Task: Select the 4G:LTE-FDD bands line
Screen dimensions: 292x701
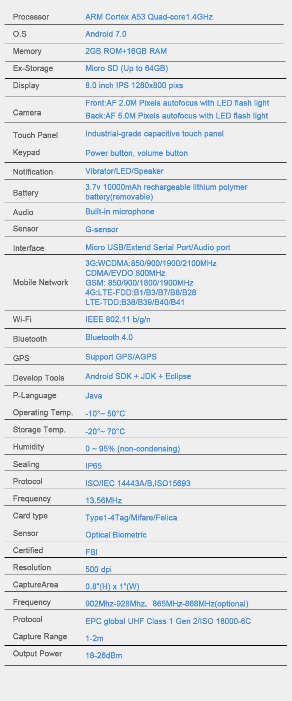Action: [141, 292]
